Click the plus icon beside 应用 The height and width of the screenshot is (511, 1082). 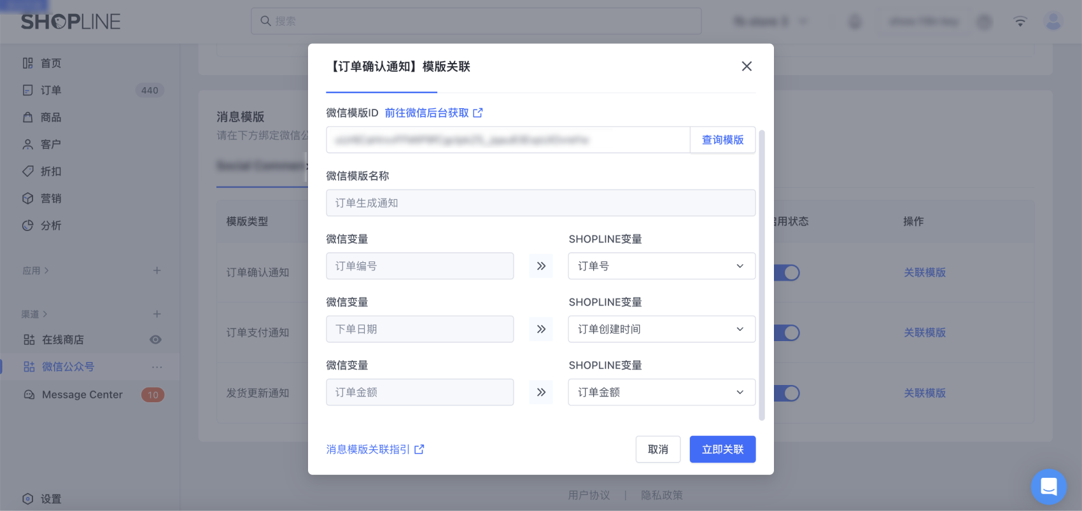157,270
